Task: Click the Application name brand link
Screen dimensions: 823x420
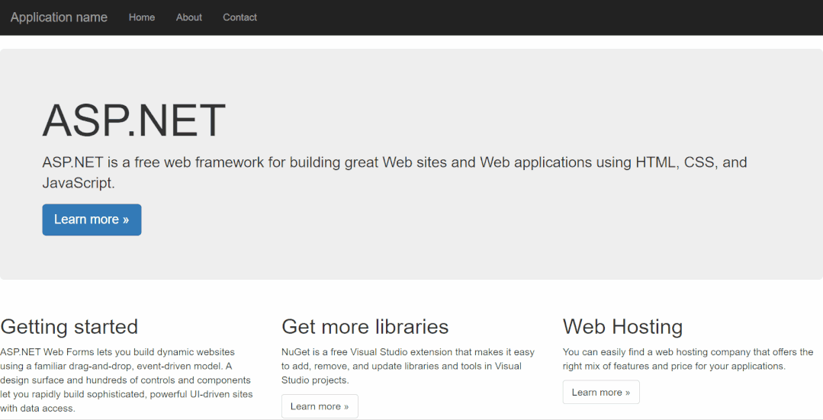Action: point(59,18)
